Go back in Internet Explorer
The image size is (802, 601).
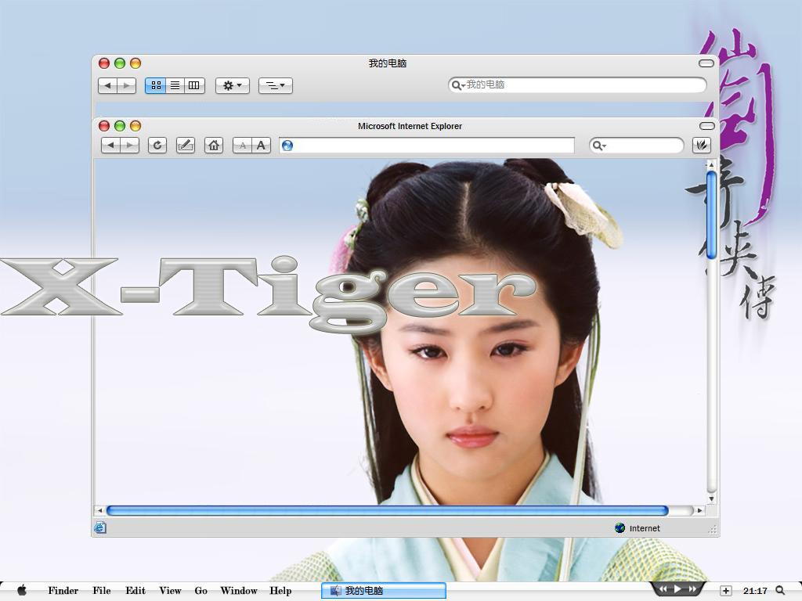[110, 146]
